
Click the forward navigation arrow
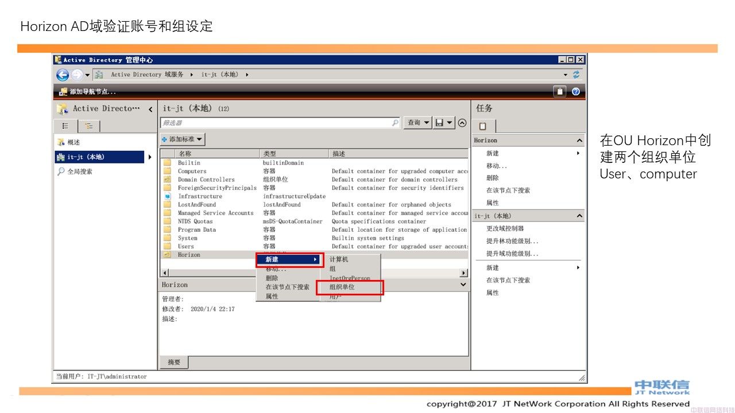point(77,75)
